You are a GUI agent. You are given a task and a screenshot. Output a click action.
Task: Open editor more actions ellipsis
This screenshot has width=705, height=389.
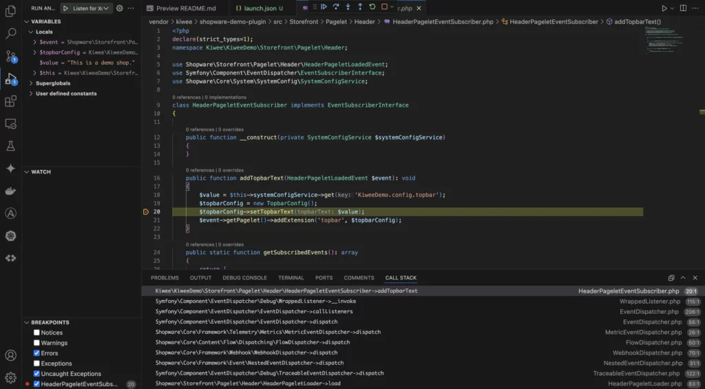click(695, 8)
